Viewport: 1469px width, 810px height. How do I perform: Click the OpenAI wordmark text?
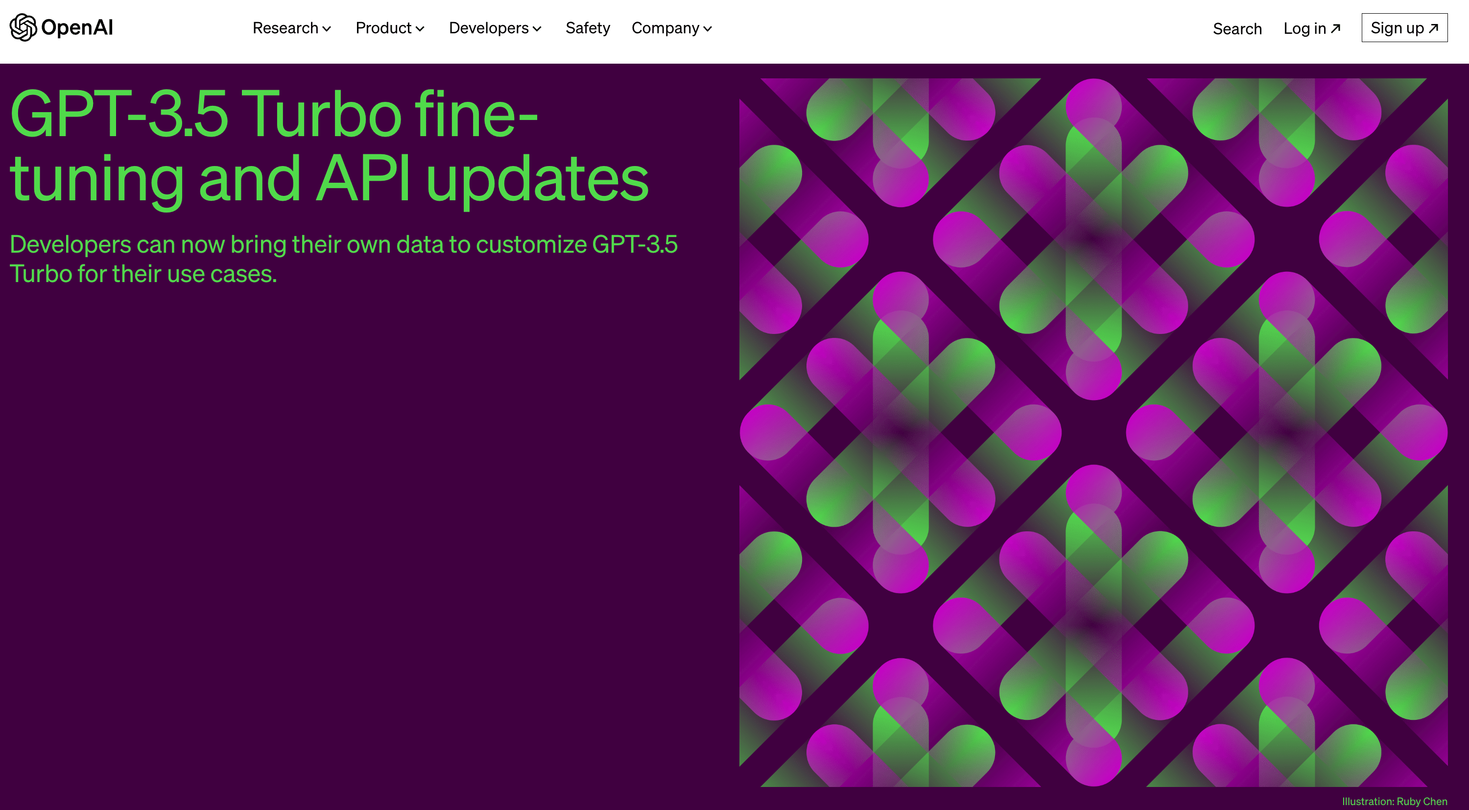click(77, 27)
